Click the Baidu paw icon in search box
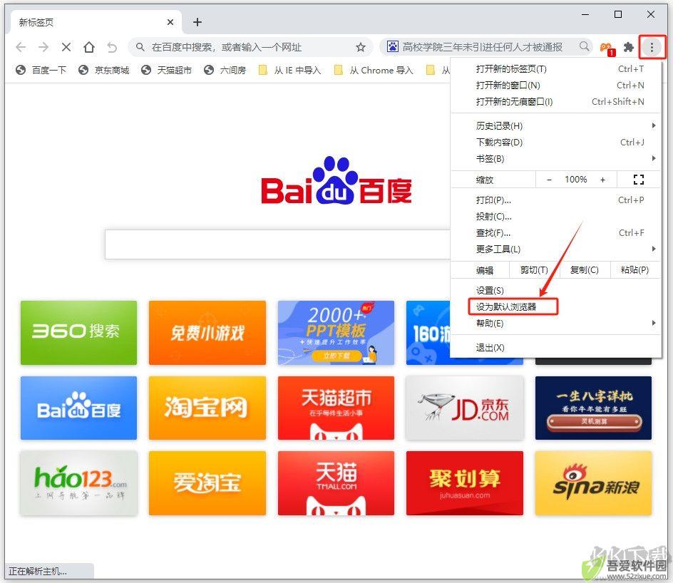Image resolution: width=673 pixels, height=583 pixels. [x=392, y=46]
